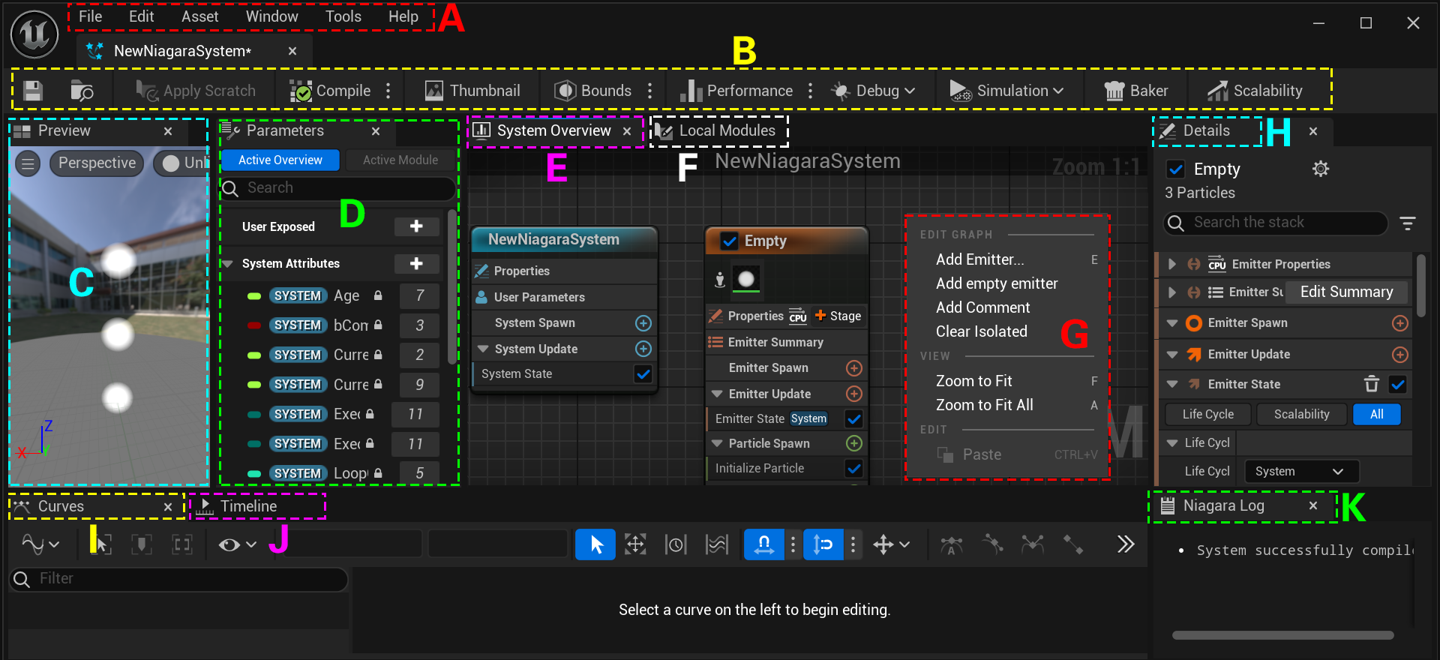
Task: Collapse Particle Spawn in the emitter node
Action: coord(717,443)
